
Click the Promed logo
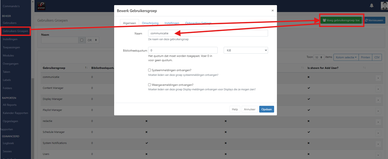[x=40, y=6]
